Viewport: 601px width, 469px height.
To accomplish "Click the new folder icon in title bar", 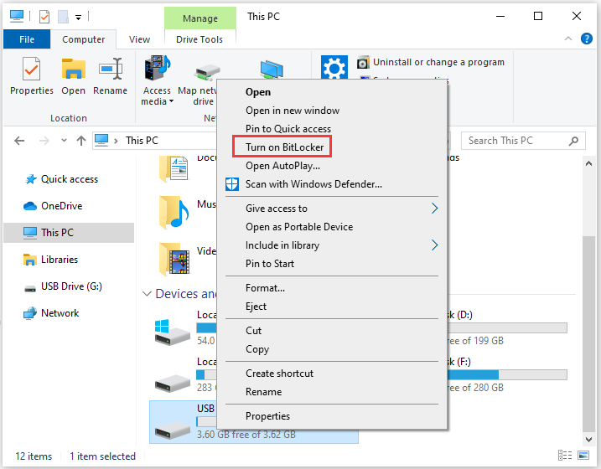I will tap(63, 17).
